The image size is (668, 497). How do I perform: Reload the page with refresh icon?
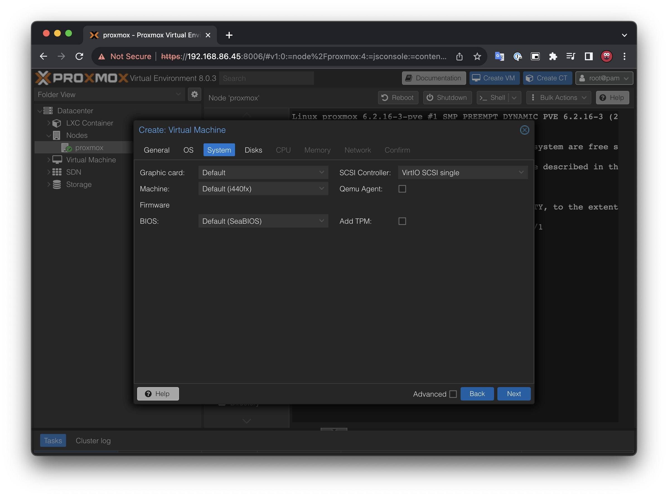click(x=79, y=56)
